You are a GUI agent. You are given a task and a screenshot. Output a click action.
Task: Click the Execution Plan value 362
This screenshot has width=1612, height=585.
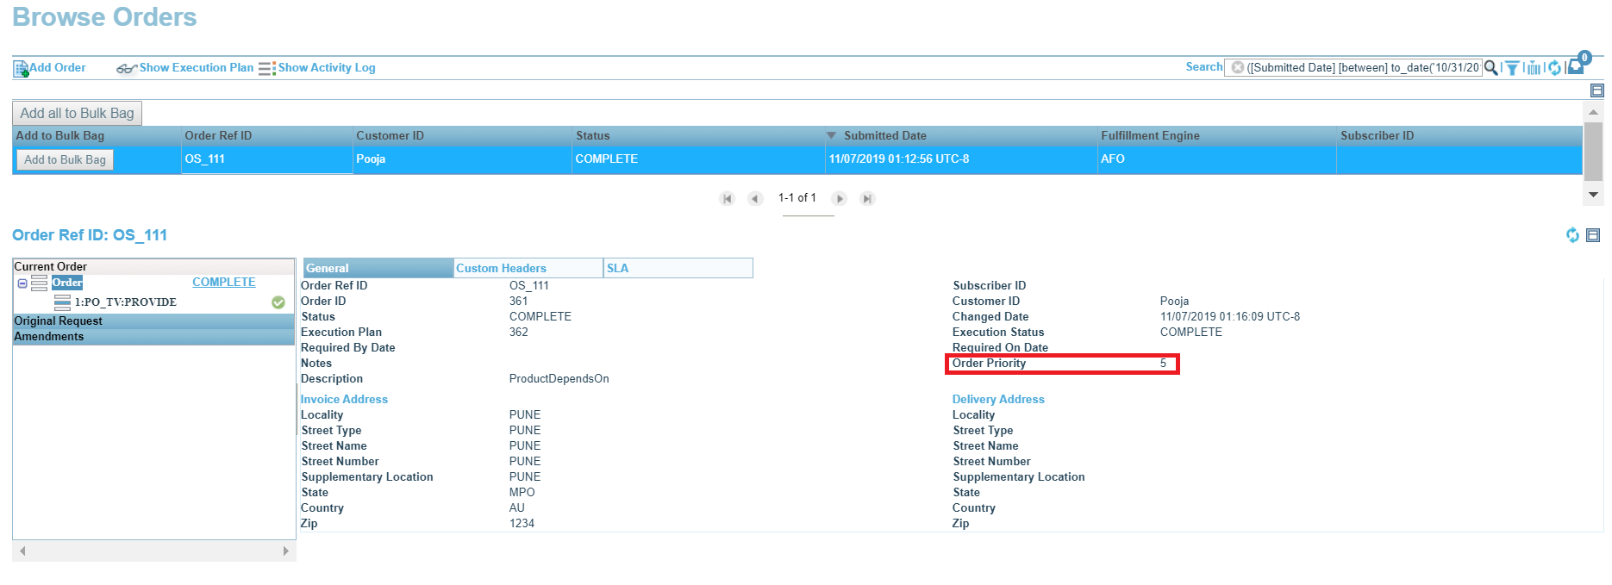(x=519, y=333)
